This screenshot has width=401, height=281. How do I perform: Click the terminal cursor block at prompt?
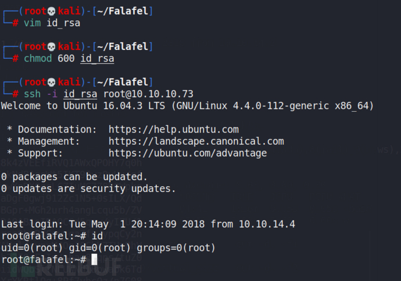point(94,259)
